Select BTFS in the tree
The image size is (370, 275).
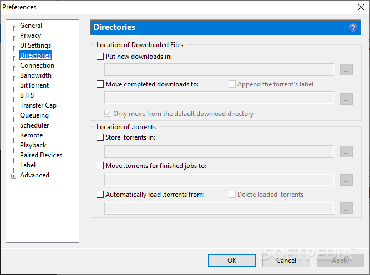27,95
